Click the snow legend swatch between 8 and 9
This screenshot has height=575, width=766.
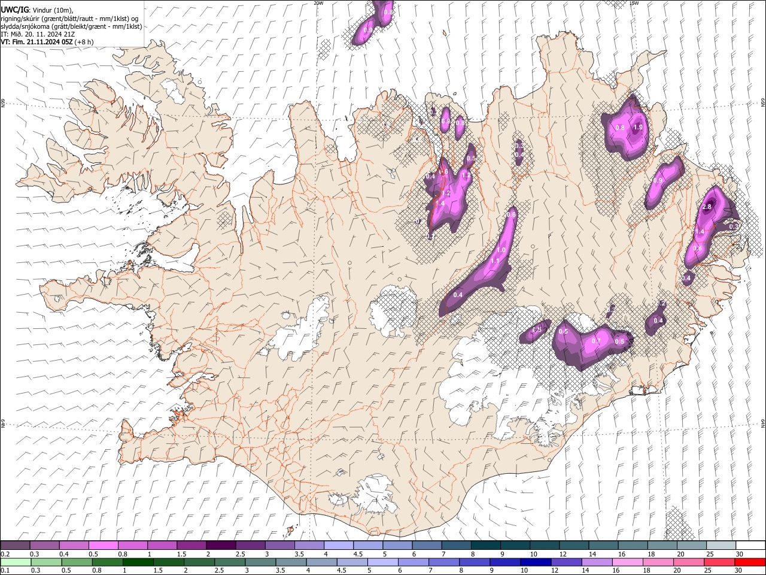pyautogui.click(x=485, y=545)
